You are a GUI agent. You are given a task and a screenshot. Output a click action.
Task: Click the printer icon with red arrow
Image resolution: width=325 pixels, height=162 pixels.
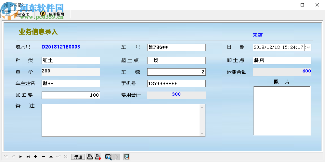pyautogui.click(x=98, y=157)
